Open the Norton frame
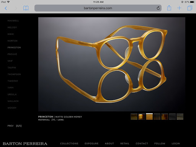 [x=12, y=41]
